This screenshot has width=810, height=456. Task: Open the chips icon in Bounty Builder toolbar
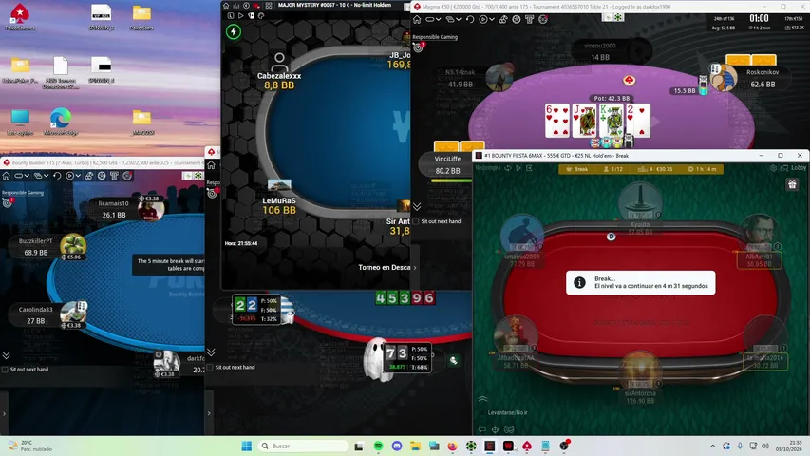[x=89, y=176]
